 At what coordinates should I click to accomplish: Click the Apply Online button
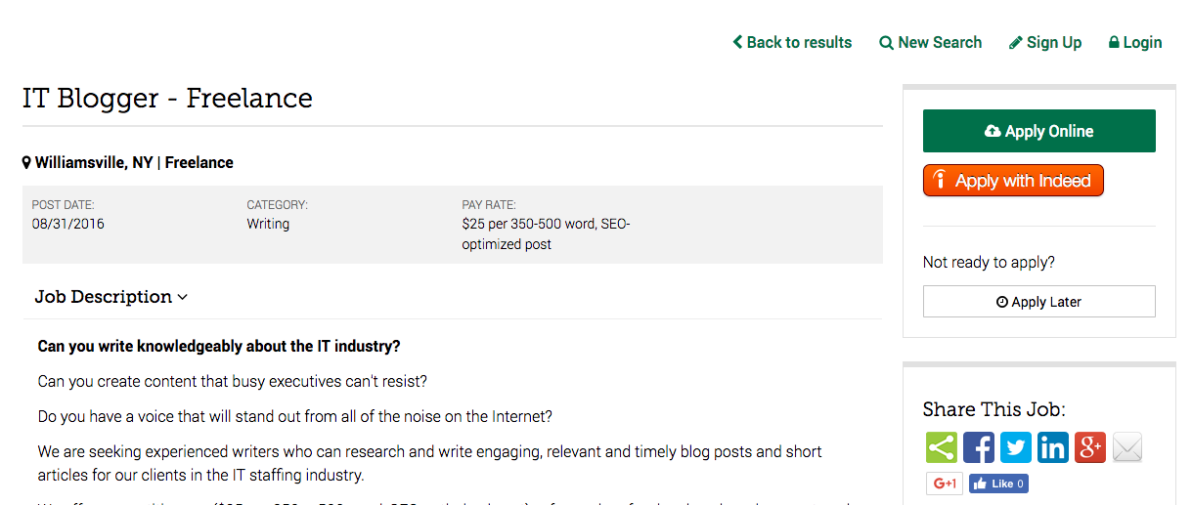[x=1039, y=131]
